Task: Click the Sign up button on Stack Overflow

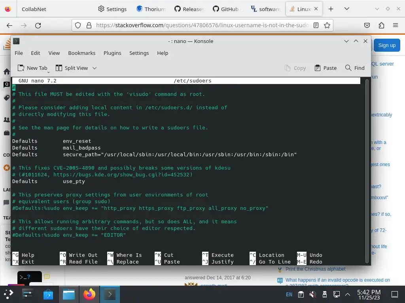Action: 387,45
